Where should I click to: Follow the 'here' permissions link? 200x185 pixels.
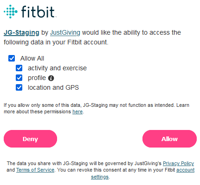77,111
